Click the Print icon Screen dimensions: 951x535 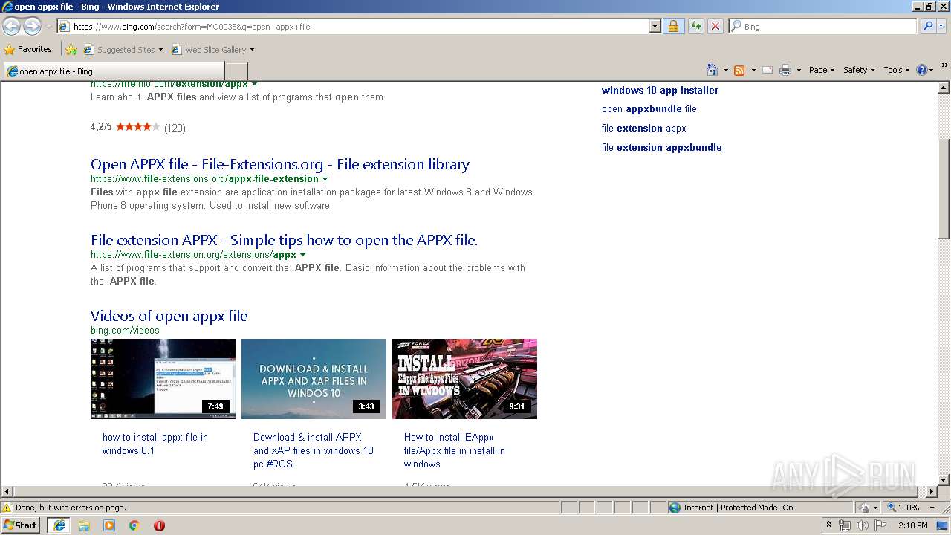[x=785, y=70]
